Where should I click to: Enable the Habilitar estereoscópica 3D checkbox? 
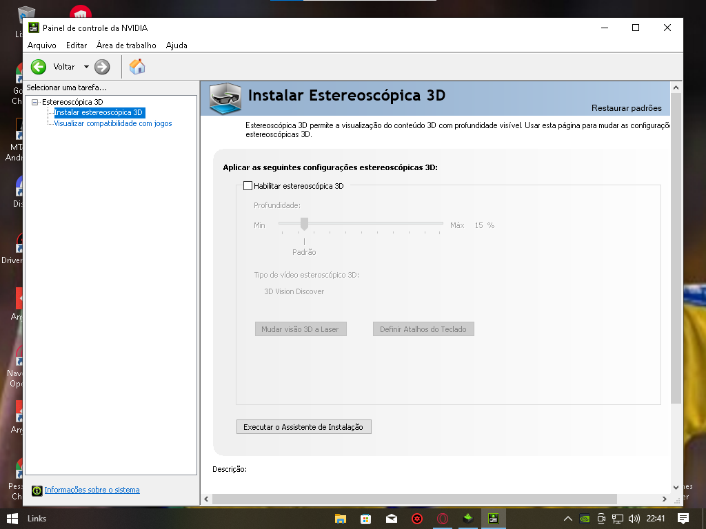[248, 186]
